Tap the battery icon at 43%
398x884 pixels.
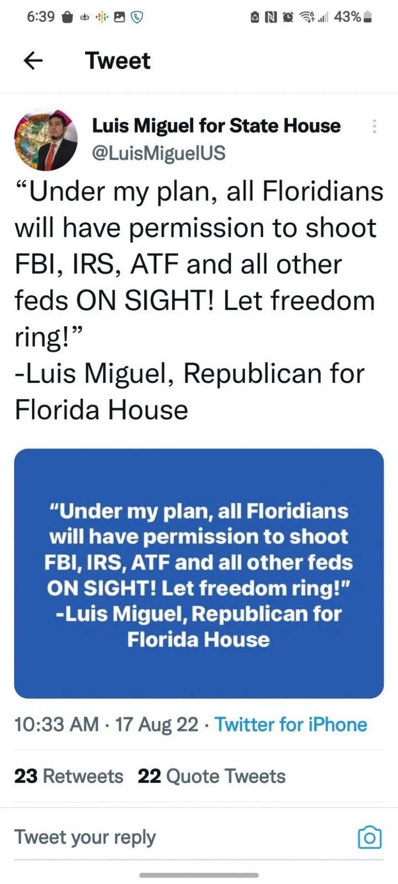368,18
